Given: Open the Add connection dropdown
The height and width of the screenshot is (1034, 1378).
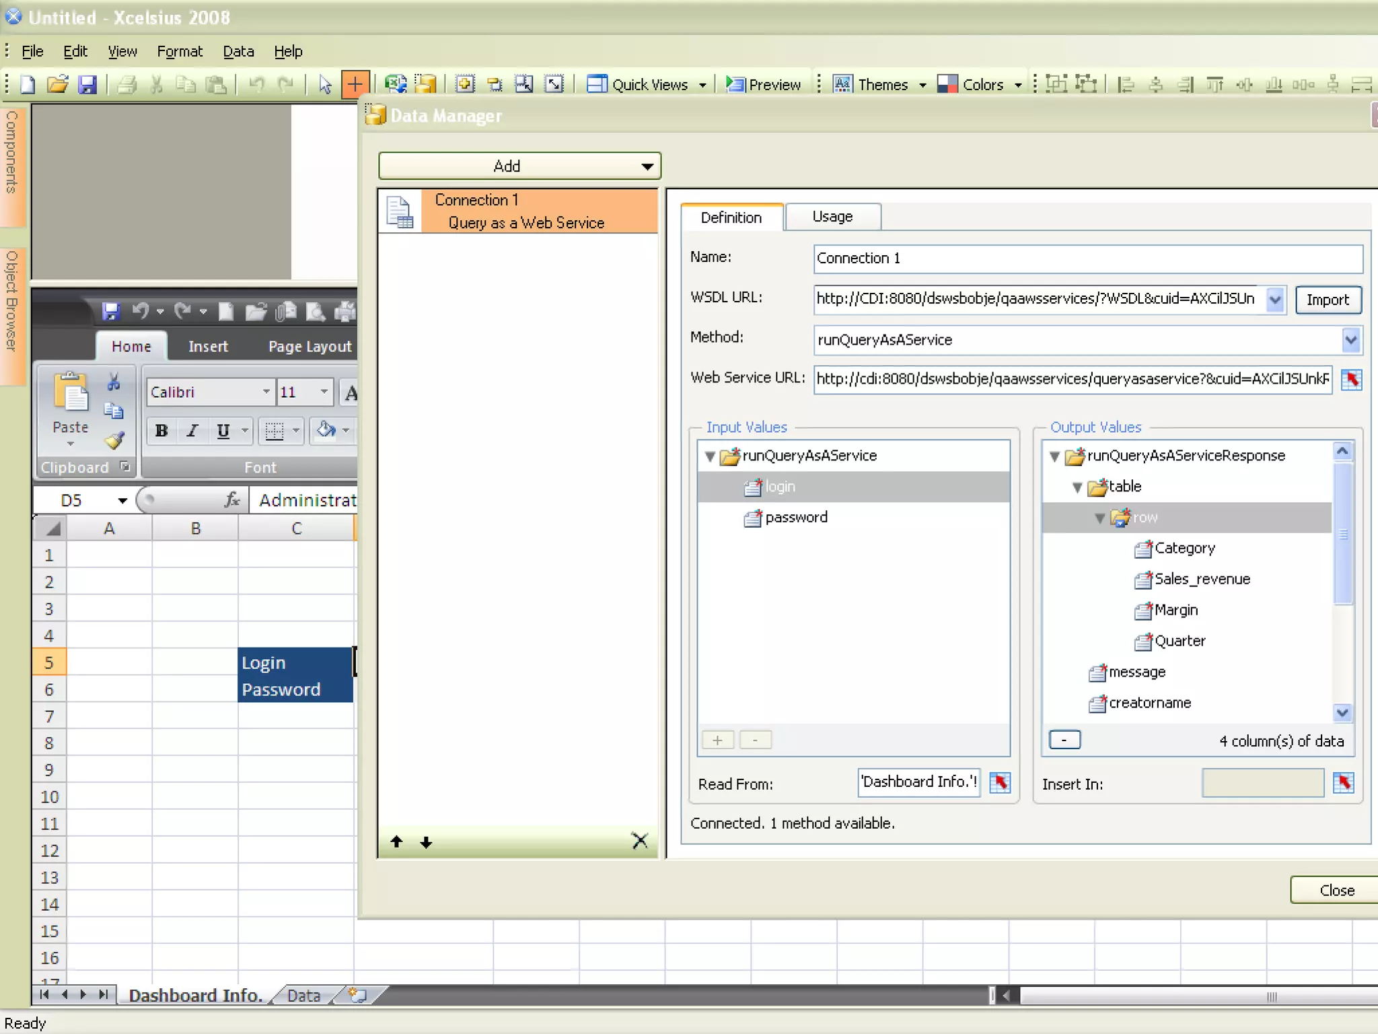Looking at the screenshot, I should 519,166.
